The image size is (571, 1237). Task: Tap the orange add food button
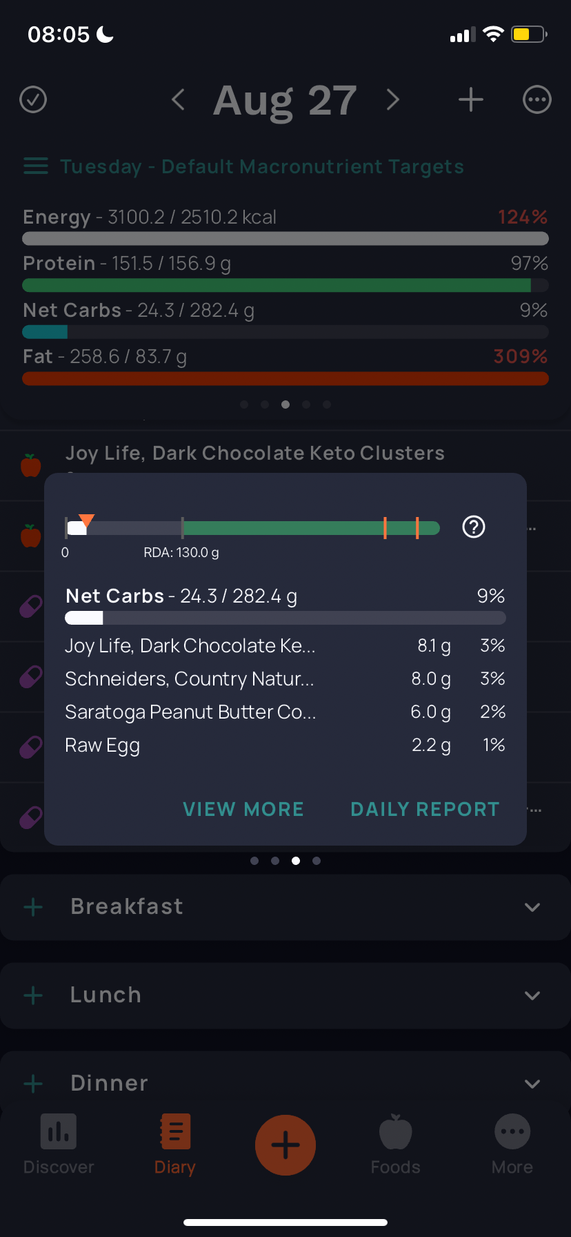(x=285, y=1145)
